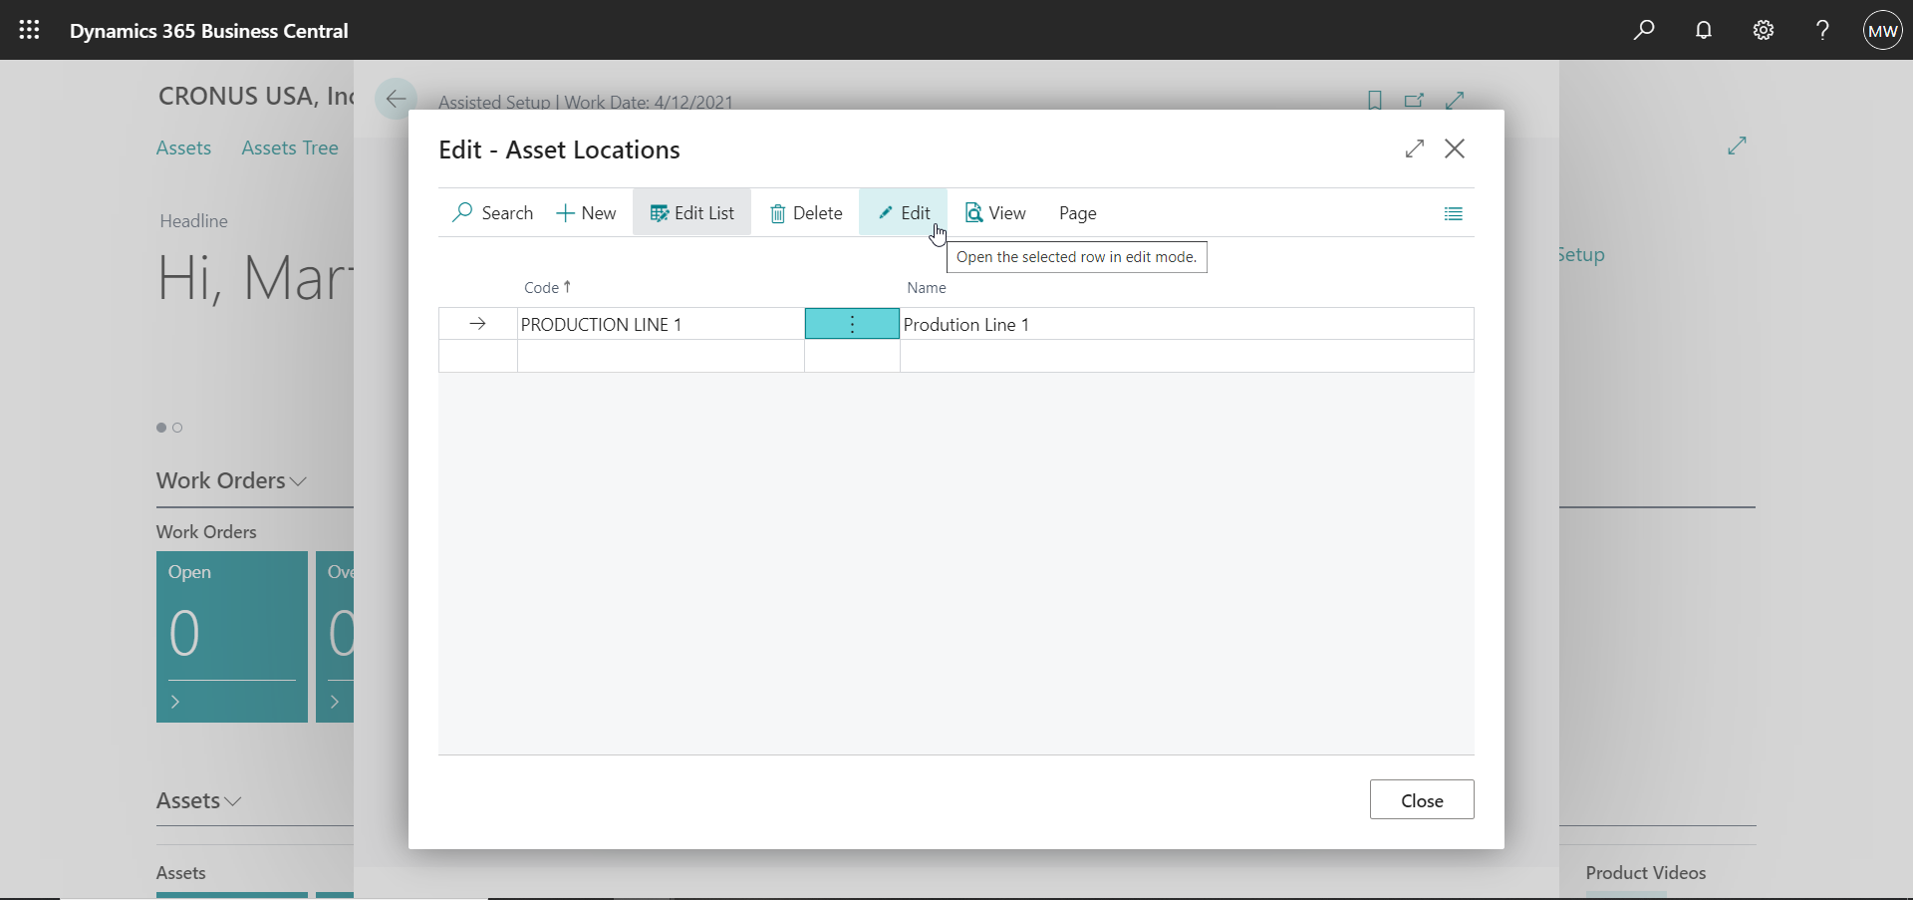Click the Prodution Line 1 name cell
The height and width of the screenshot is (900, 1913).
click(x=1187, y=324)
